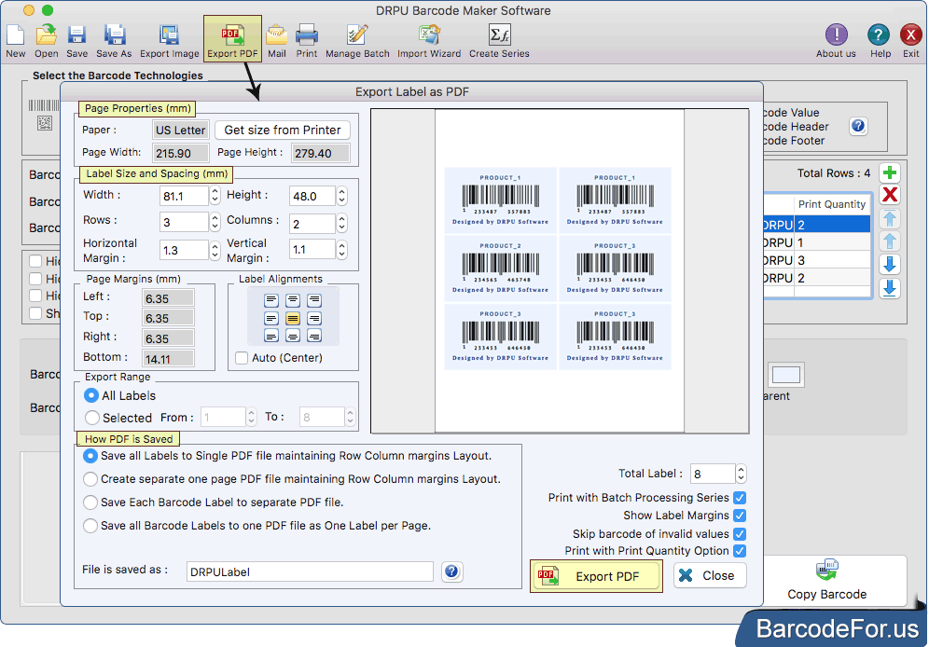The width and height of the screenshot is (929, 647).
Task: Select Save Each Barcode Label separately option
Action: click(90, 502)
